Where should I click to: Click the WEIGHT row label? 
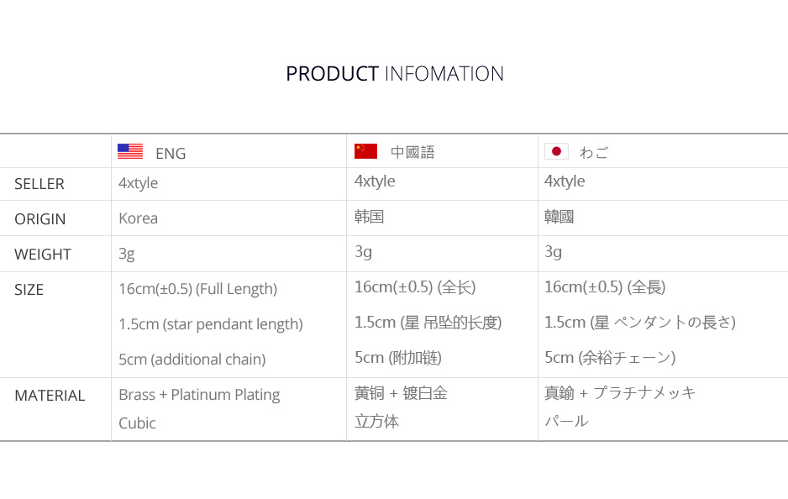[x=43, y=255]
